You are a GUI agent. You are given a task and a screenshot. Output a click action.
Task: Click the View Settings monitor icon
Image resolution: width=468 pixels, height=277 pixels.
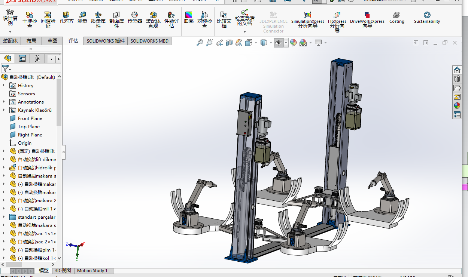pyautogui.click(x=319, y=43)
